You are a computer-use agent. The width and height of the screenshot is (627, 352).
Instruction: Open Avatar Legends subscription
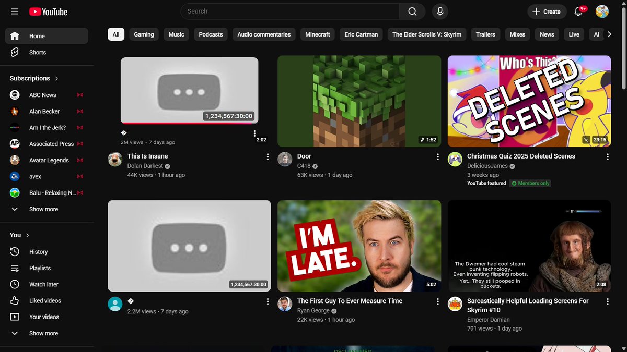[x=47, y=160]
